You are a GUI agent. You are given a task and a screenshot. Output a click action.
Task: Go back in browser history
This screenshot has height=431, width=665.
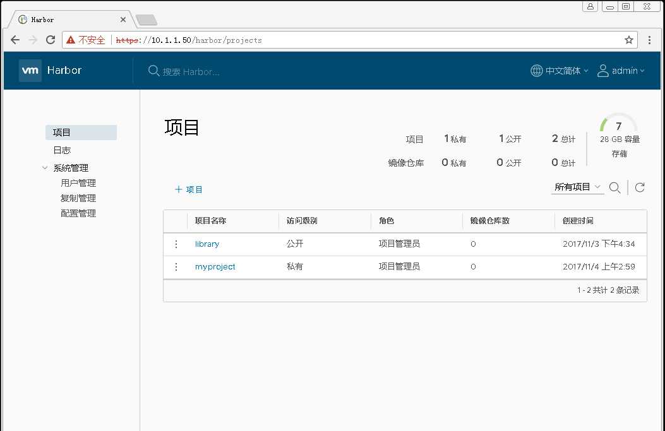[15, 40]
